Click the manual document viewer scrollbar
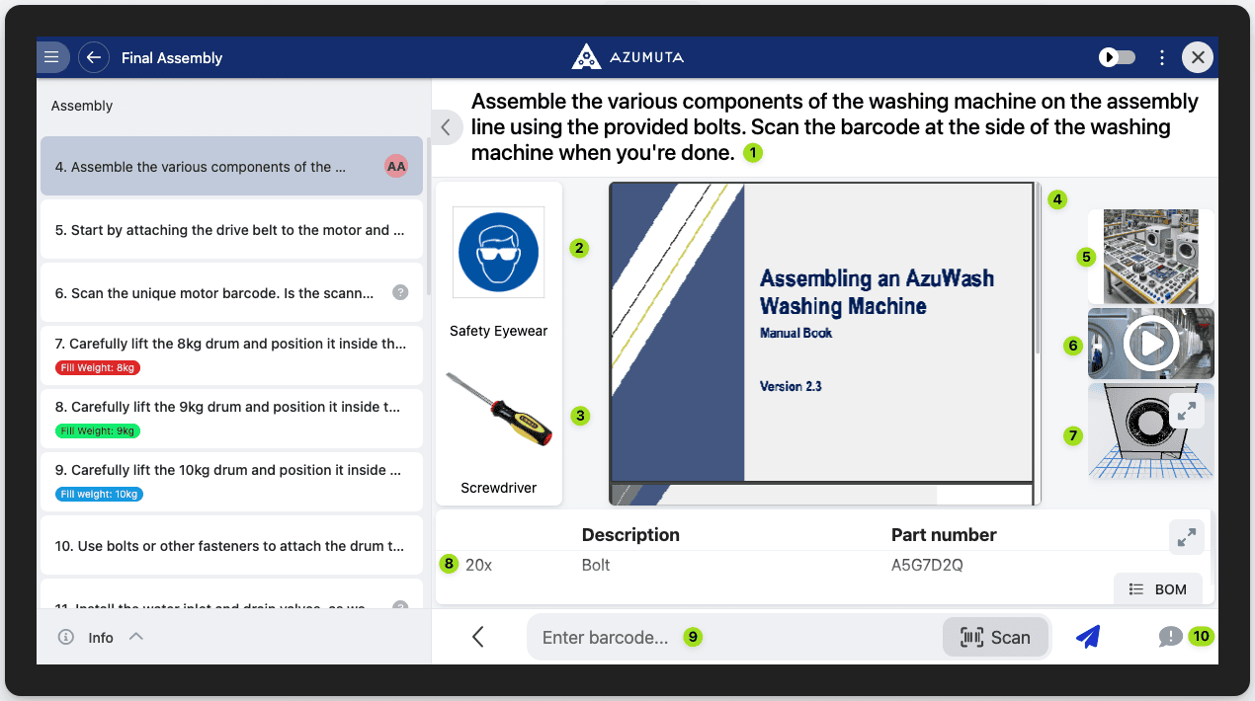This screenshot has height=701, width=1255. click(x=1036, y=269)
